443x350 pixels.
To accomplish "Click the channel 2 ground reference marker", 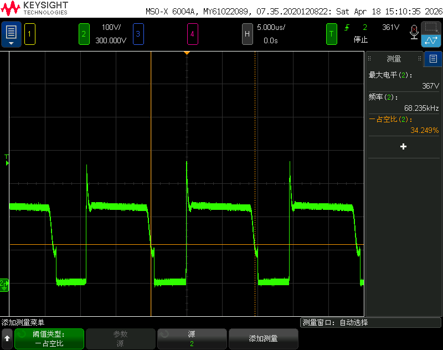I will click(4, 285).
